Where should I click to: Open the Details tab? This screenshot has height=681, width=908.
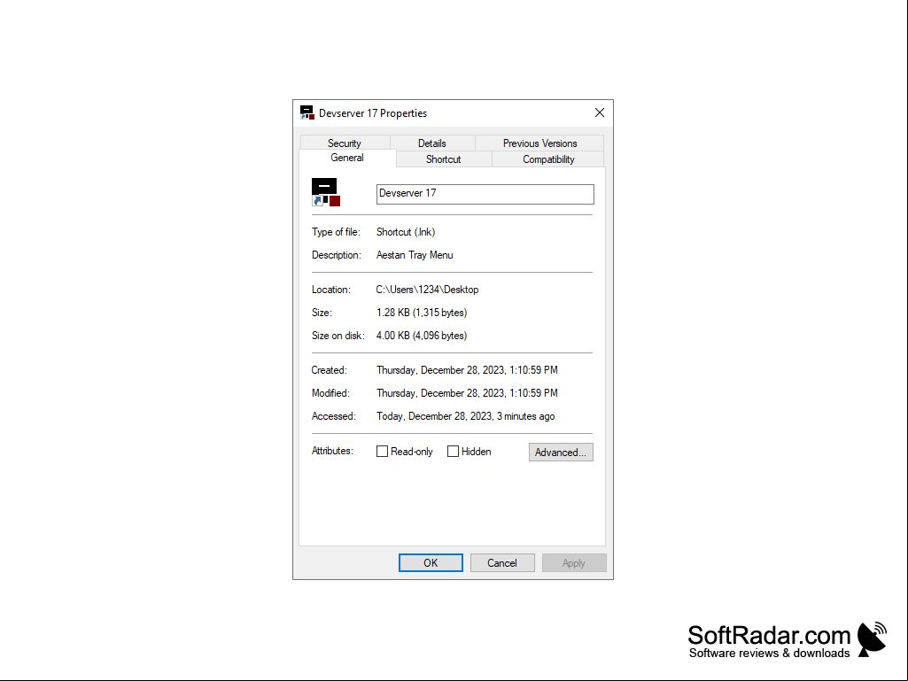pos(432,143)
